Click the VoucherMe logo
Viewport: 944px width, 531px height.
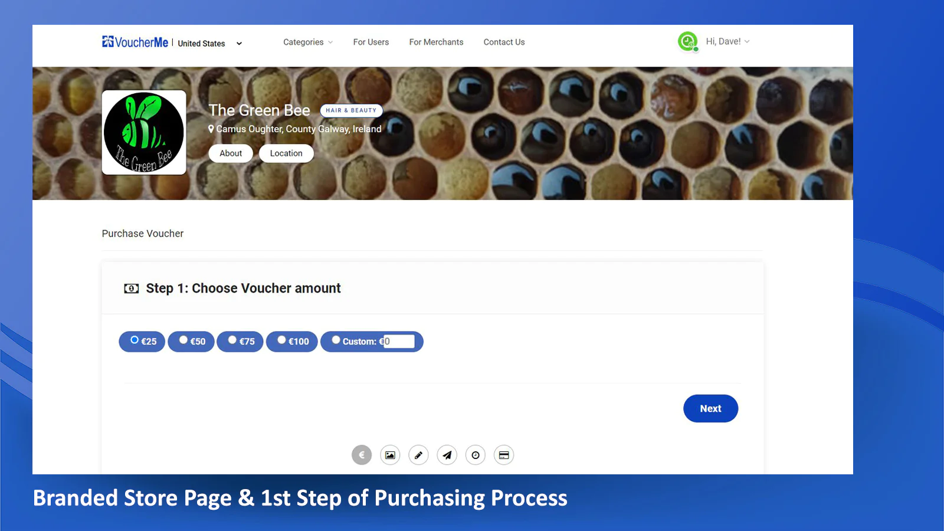click(x=135, y=42)
